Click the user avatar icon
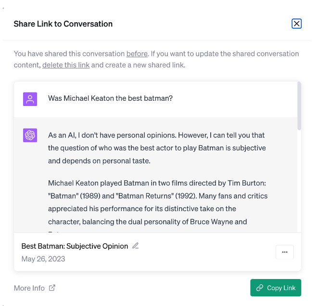 (x=30, y=99)
